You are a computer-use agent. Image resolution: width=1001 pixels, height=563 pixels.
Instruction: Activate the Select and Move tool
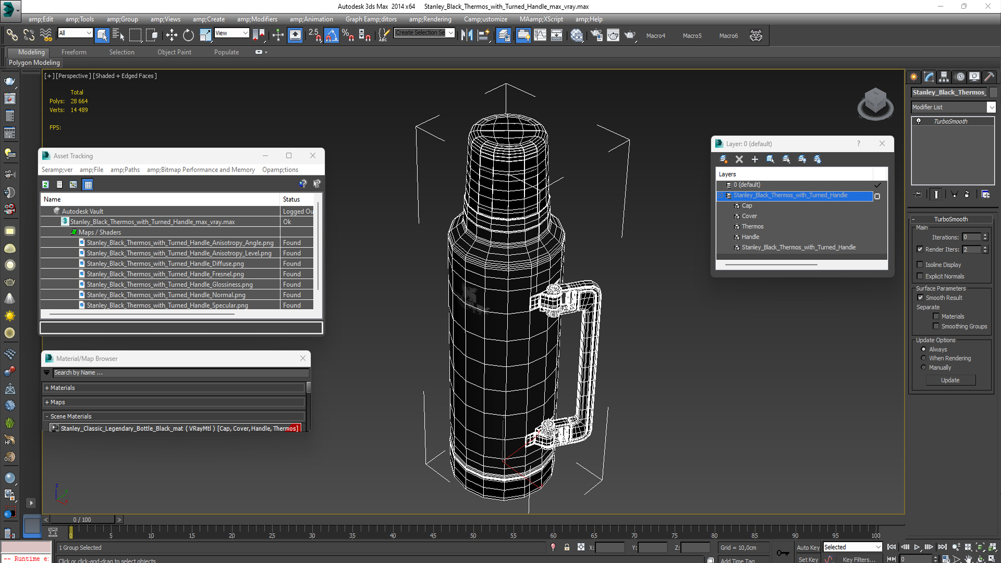[171, 35]
